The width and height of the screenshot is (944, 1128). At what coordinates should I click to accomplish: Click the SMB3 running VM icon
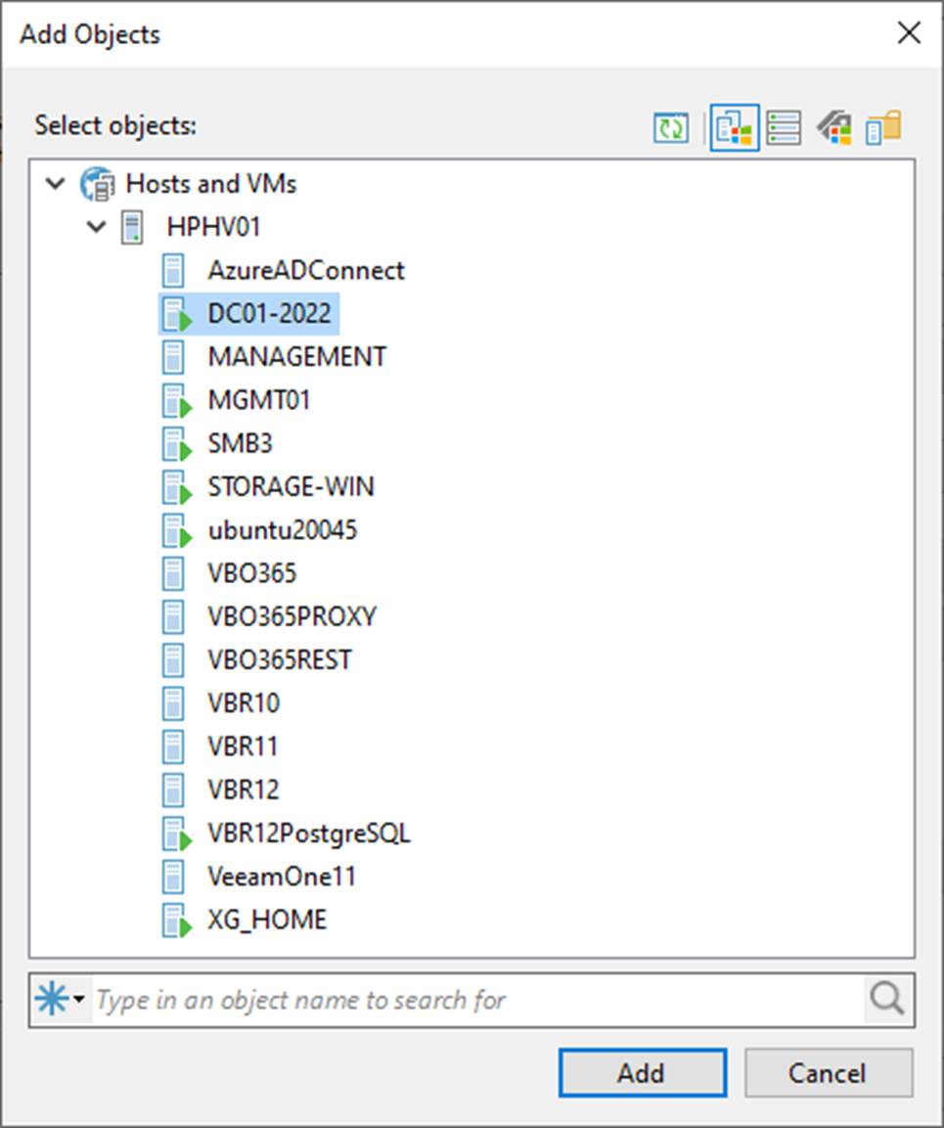pyautogui.click(x=177, y=444)
